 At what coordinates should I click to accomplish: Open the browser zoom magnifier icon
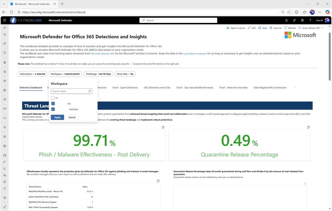click(x=283, y=12)
